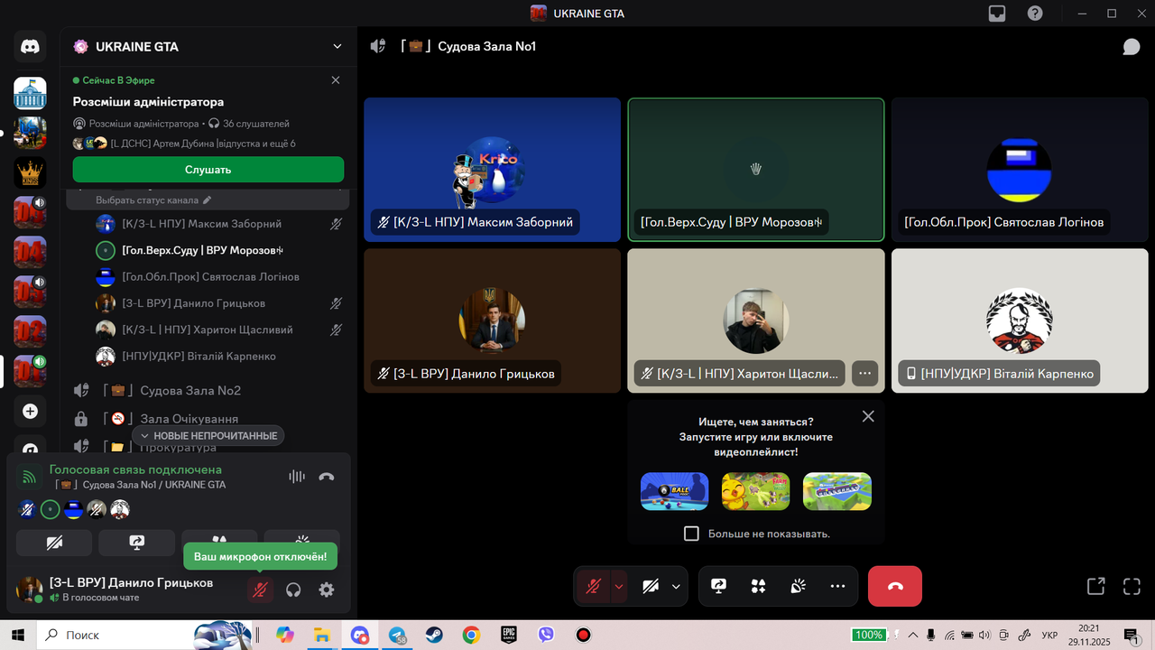Open the KINGS crown server icon

pyautogui.click(x=30, y=172)
